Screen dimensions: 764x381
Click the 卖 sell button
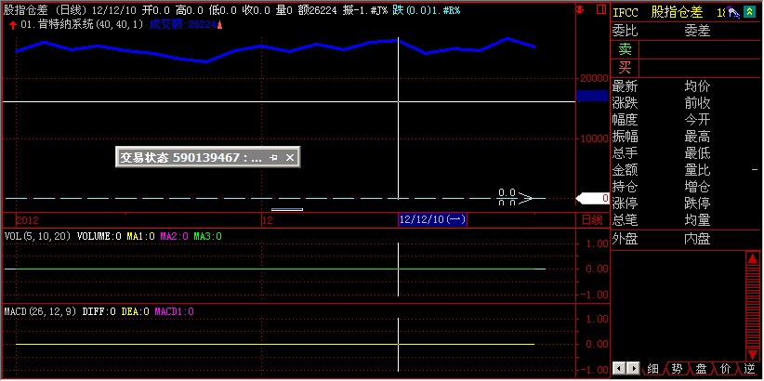[625, 48]
